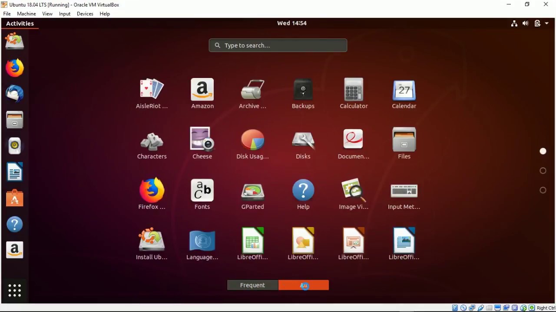Viewport: 556px width, 312px height.
Task: Select the first page indicator dot
Action: point(543,151)
